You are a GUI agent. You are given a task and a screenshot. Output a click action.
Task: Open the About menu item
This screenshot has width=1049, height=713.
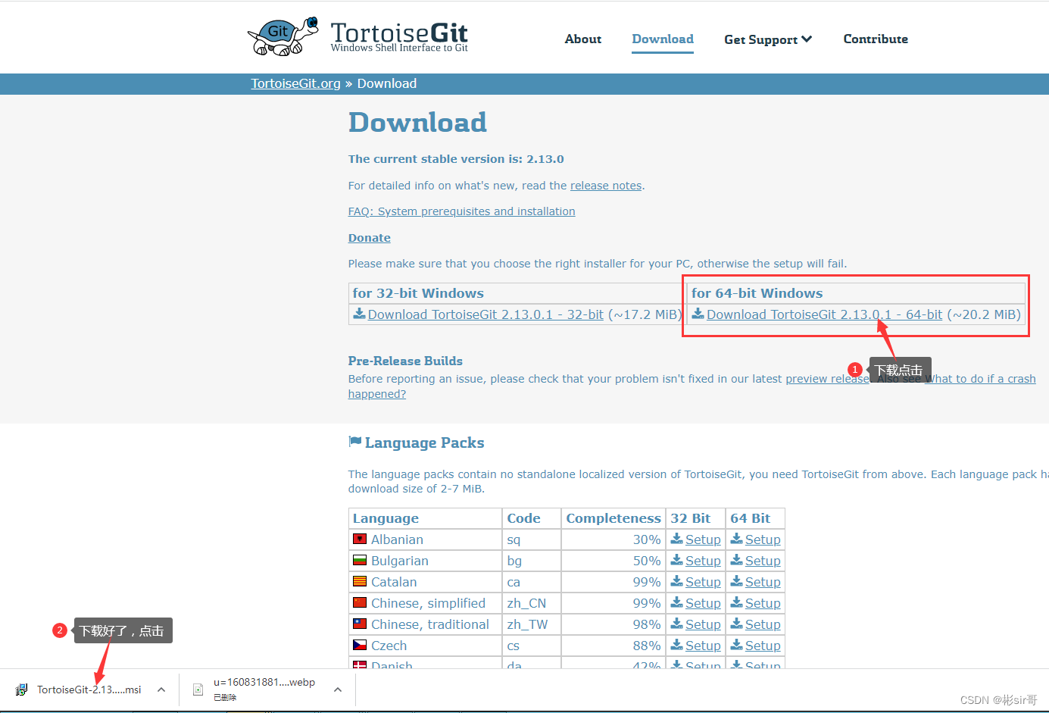(583, 39)
